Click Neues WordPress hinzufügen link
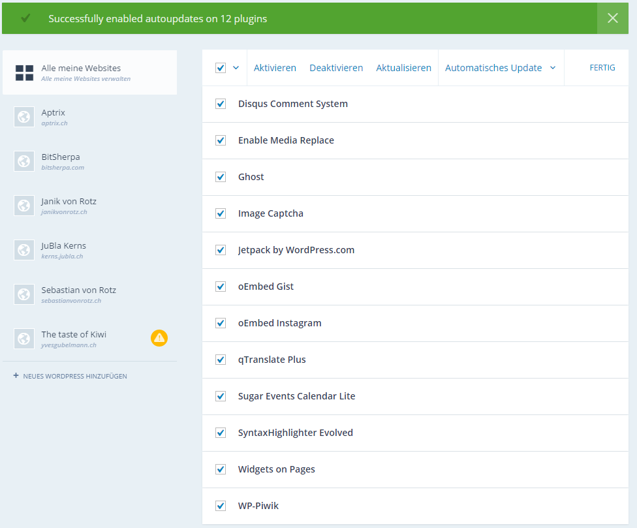The width and height of the screenshot is (637, 528). click(x=75, y=376)
